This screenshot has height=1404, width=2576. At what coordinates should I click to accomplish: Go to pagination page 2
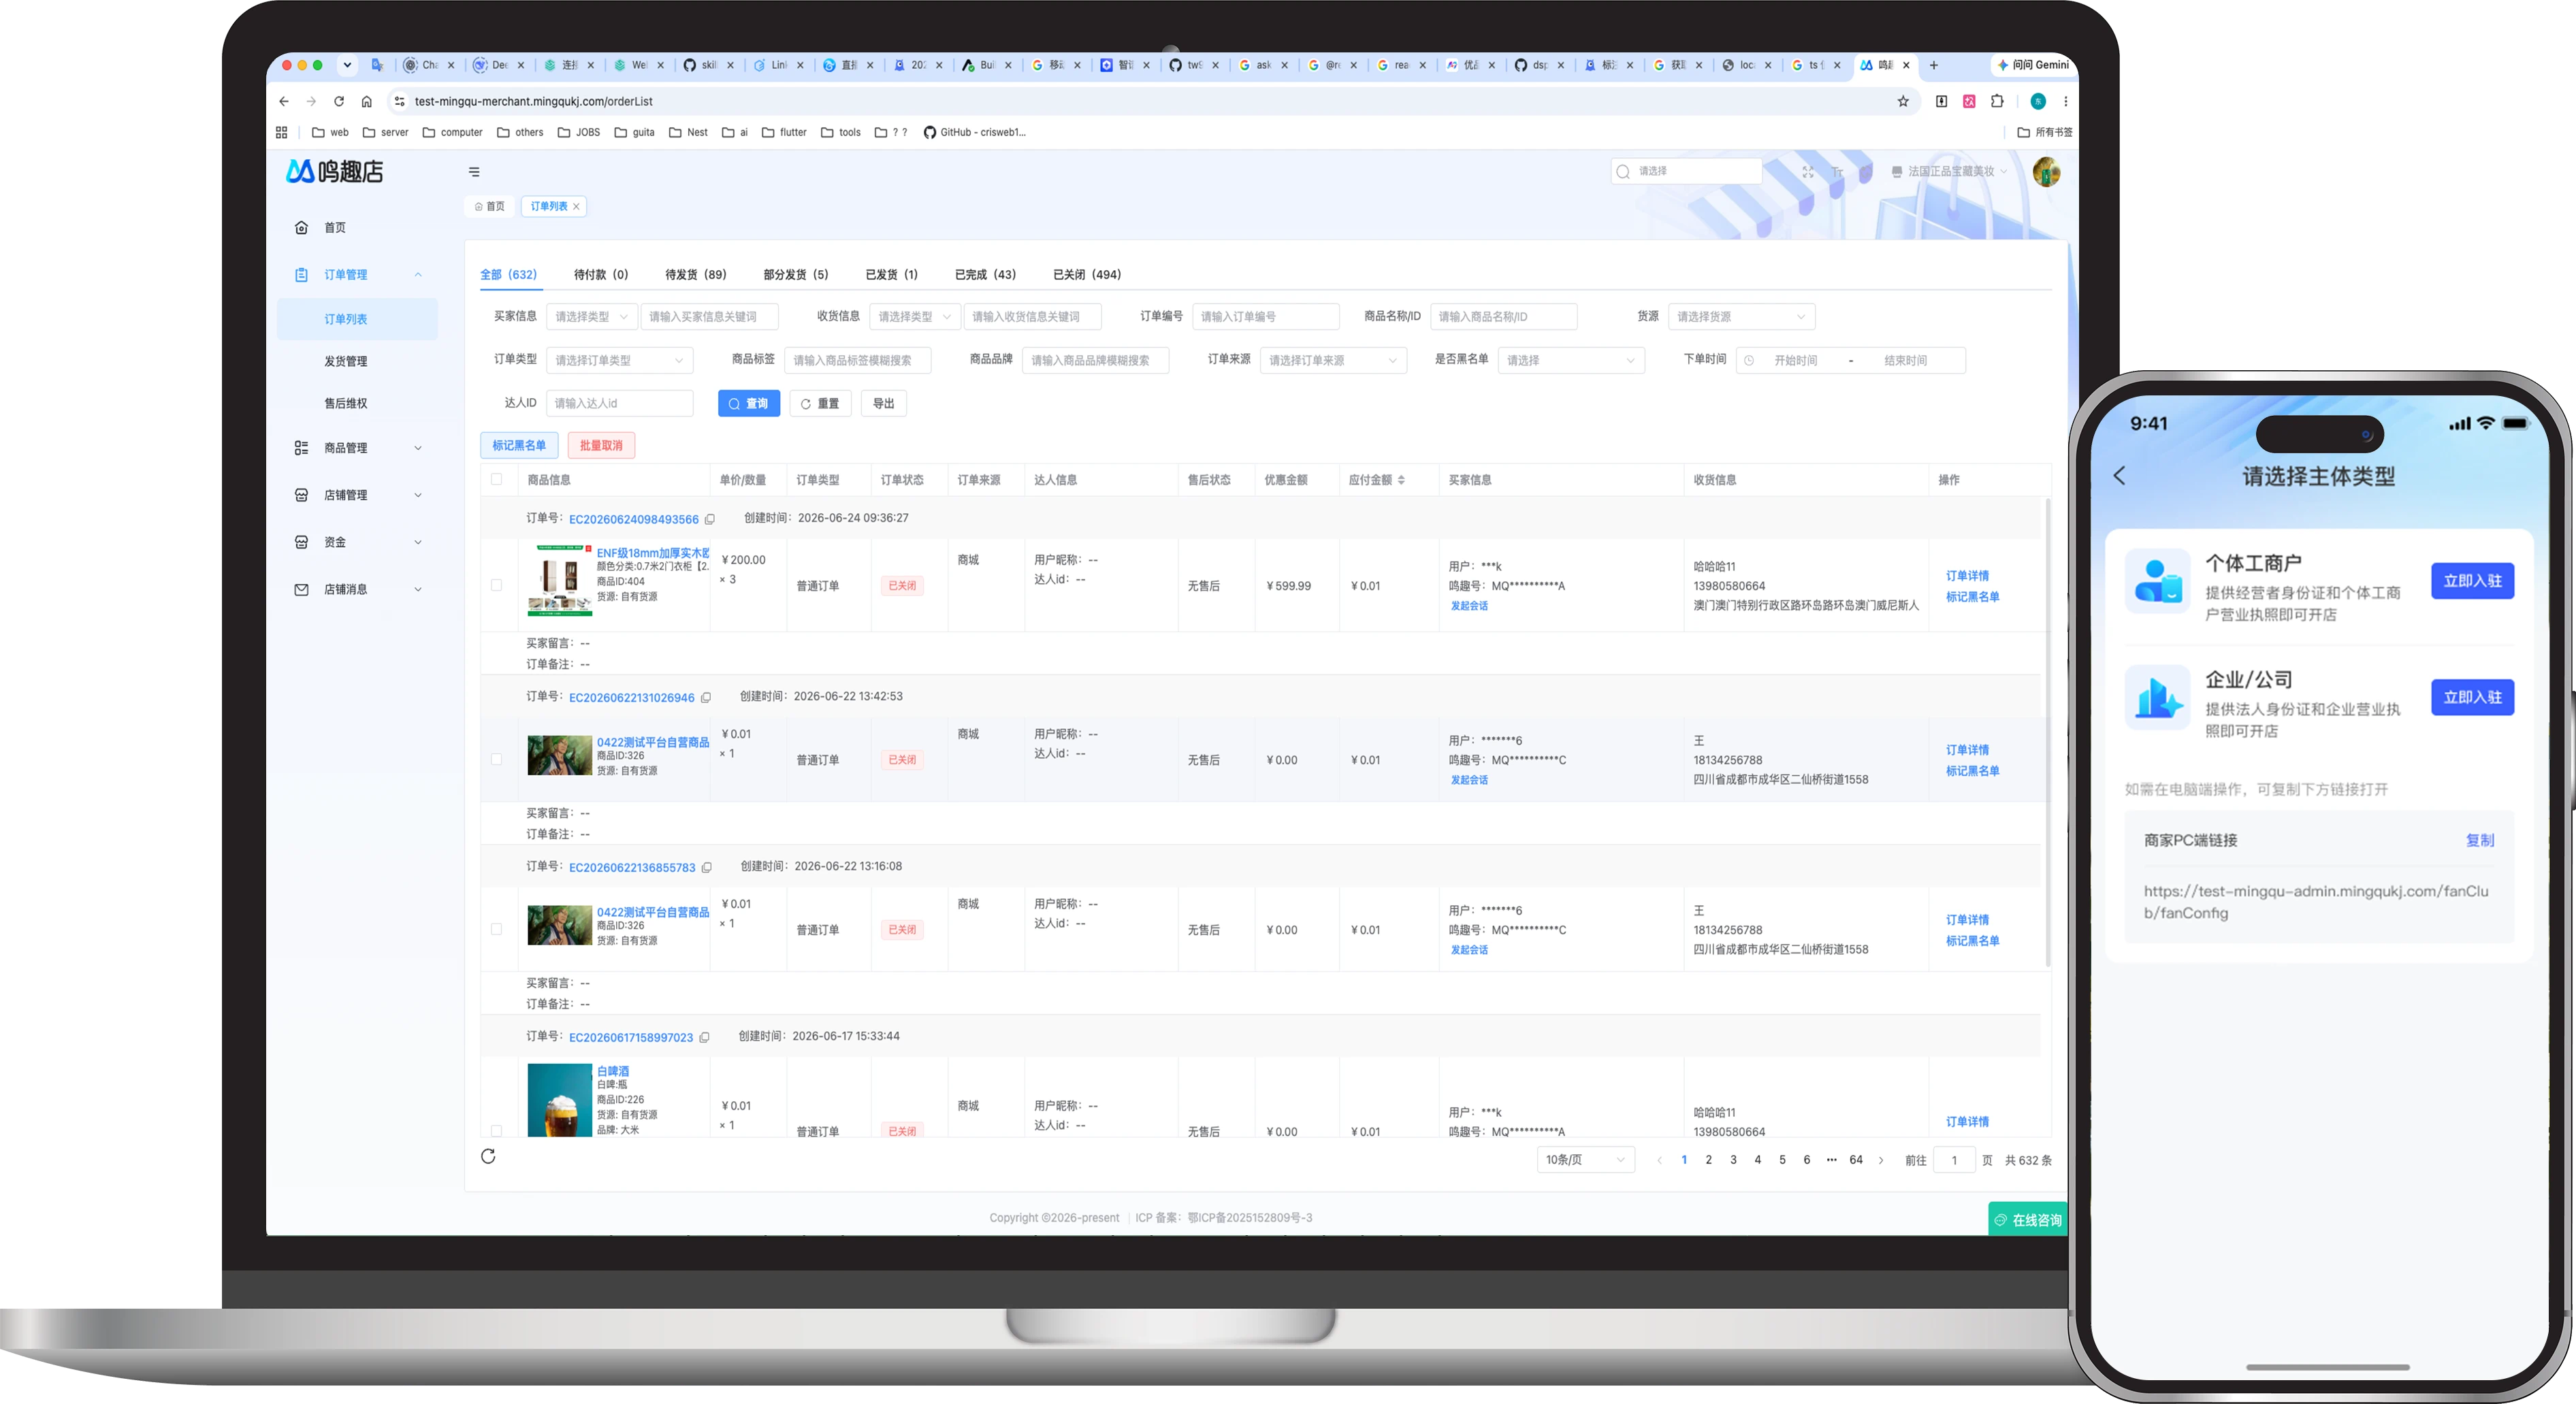[x=1708, y=1160]
